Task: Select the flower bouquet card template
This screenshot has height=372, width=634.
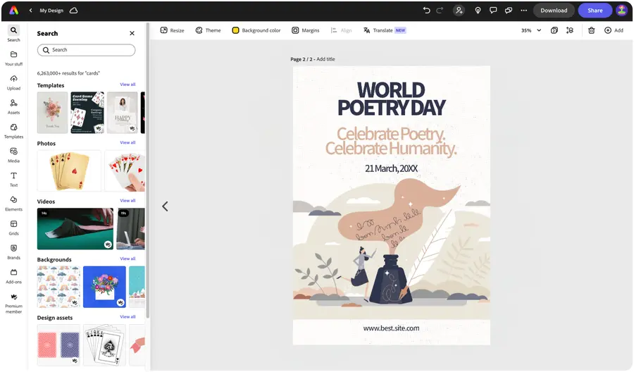Action: [x=53, y=113]
